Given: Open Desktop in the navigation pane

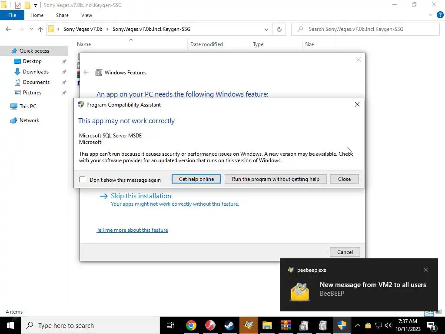Looking at the screenshot, I should coord(32,61).
